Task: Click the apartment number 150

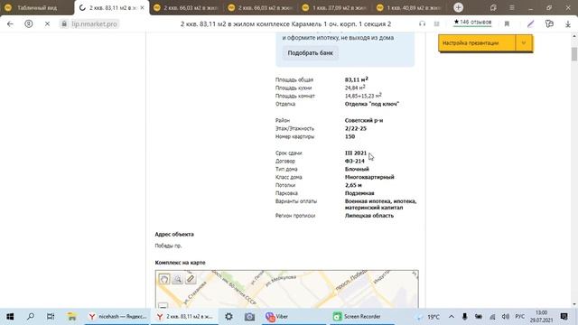Action: tap(350, 136)
